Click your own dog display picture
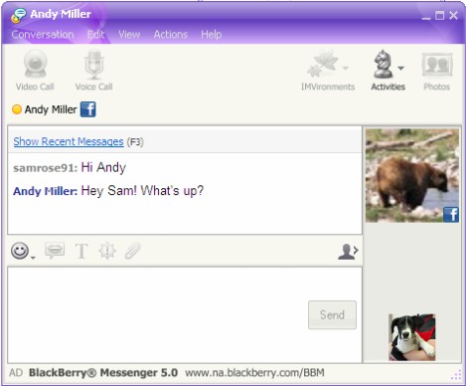This screenshot has width=466, height=386. pyautogui.click(x=412, y=337)
